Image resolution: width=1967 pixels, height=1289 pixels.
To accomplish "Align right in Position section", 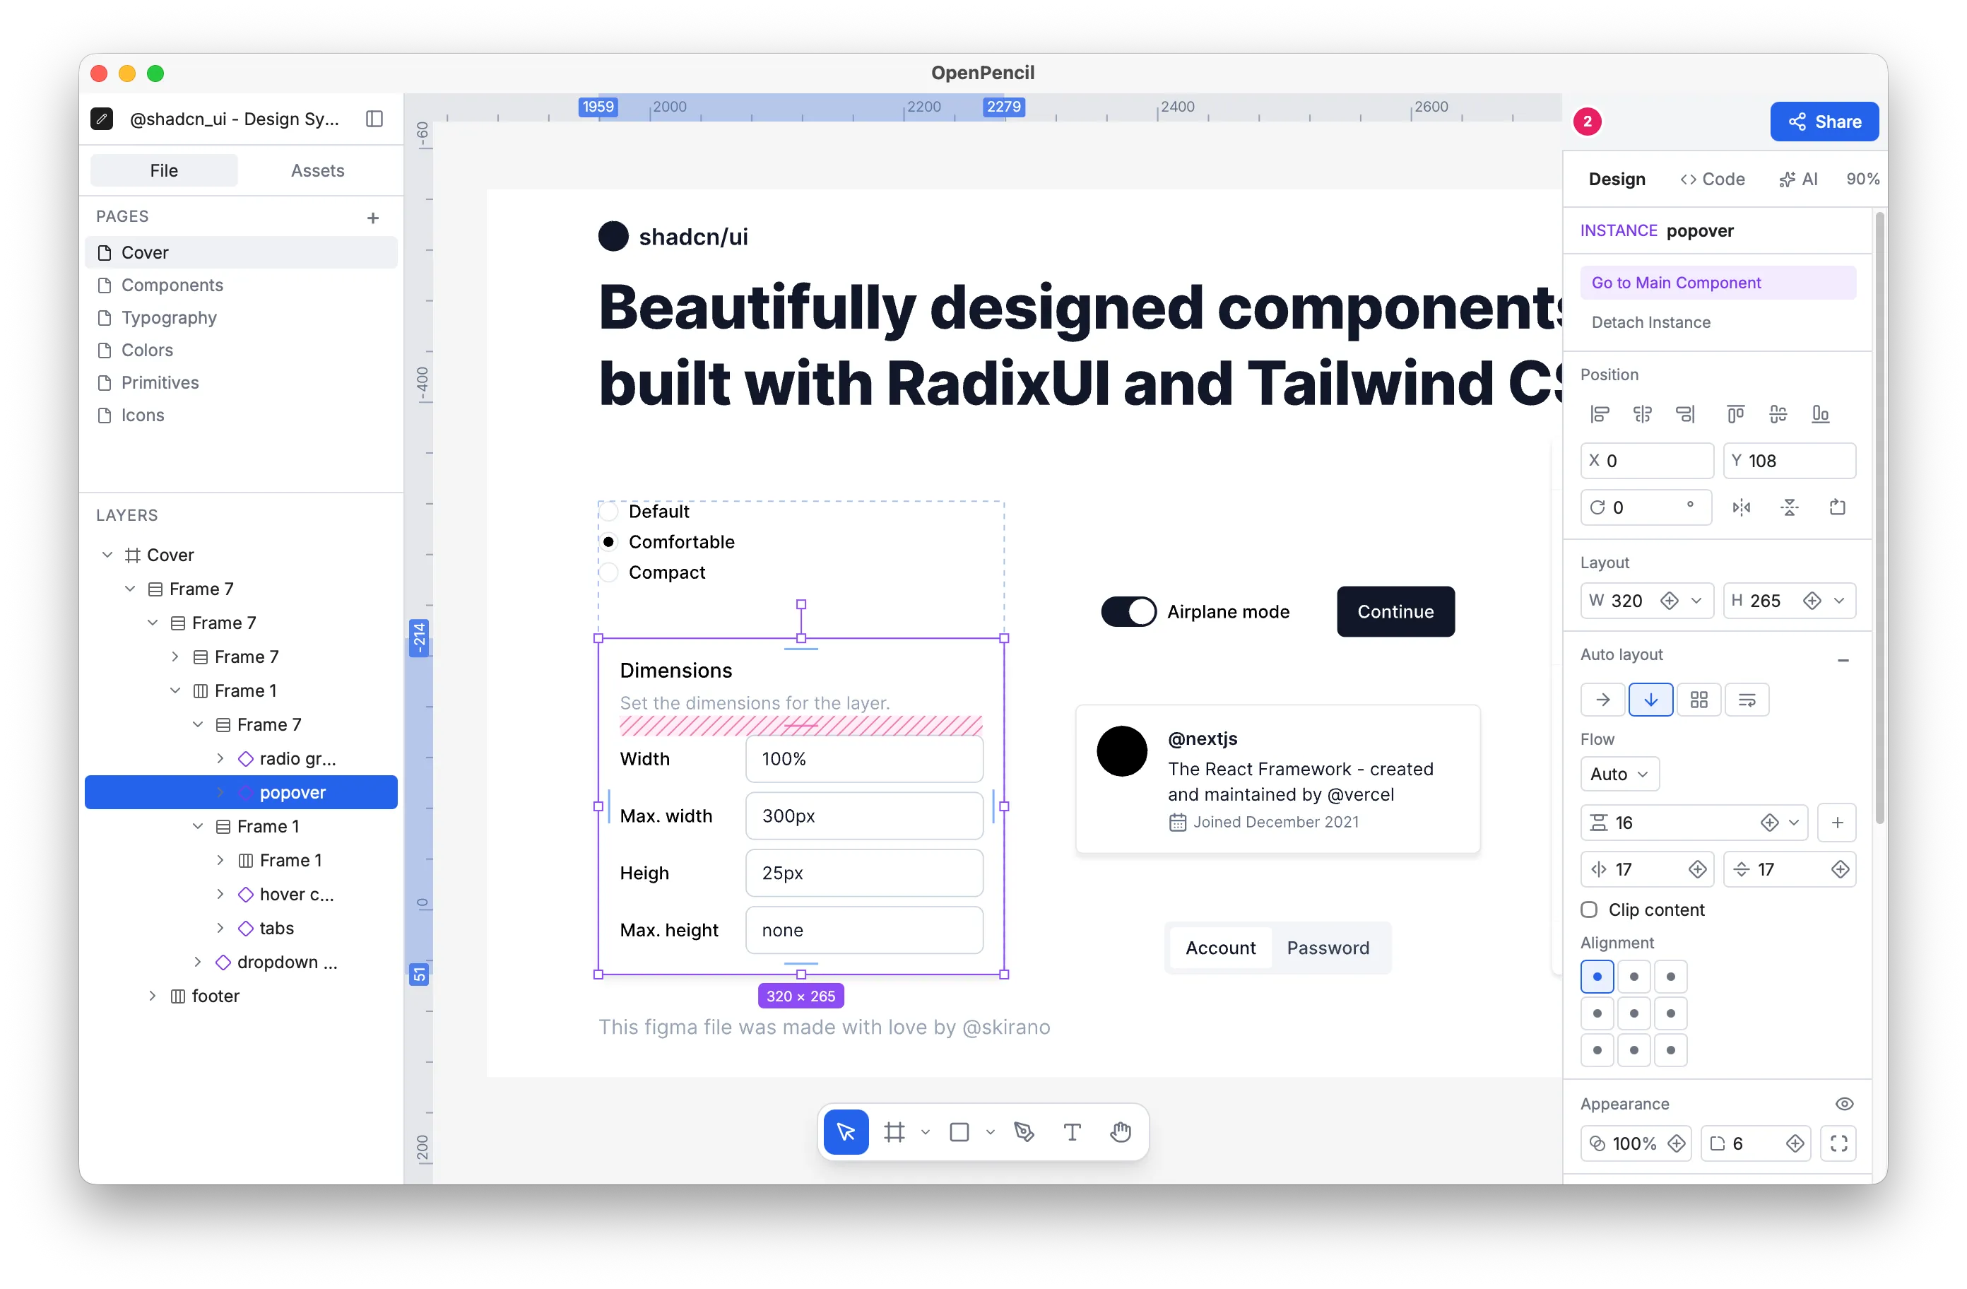I will [x=1685, y=414].
